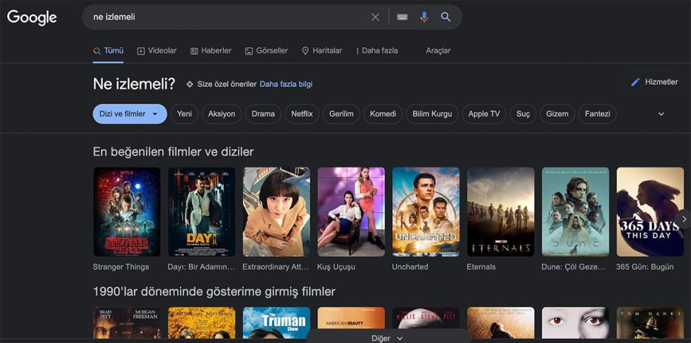The width and height of the screenshot is (691, 343).
Task: Open the Dizi ve filmler dropdown
Action: [130, 113]
